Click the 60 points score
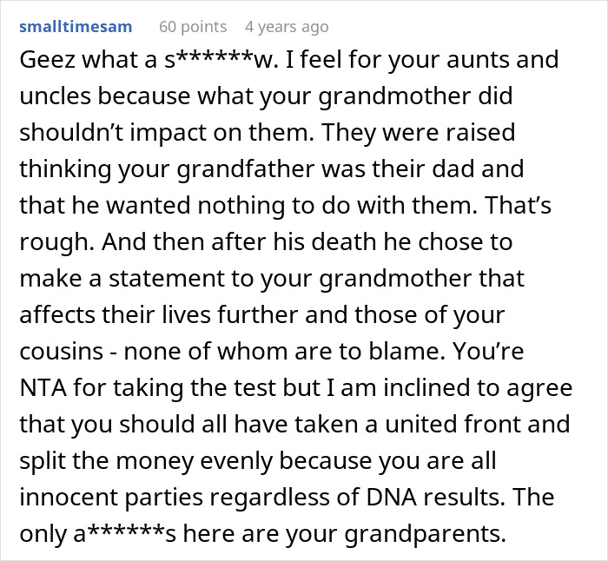 tap(193, 27)
